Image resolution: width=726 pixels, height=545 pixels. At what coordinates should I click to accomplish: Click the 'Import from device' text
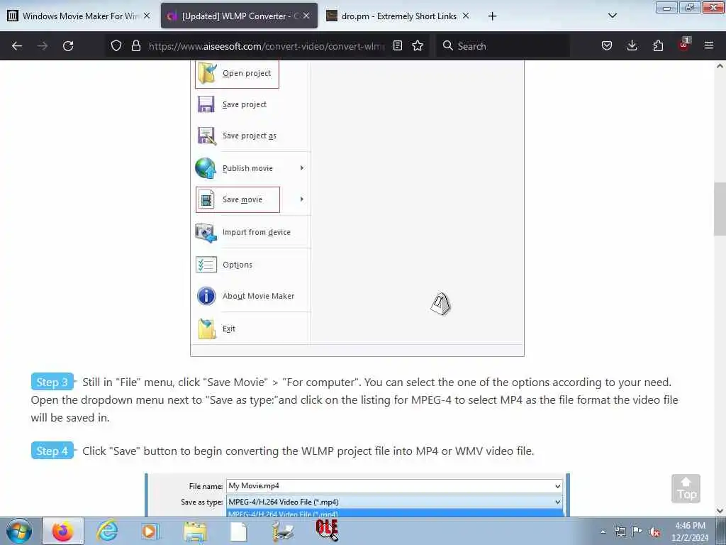[x=257, y=232]
